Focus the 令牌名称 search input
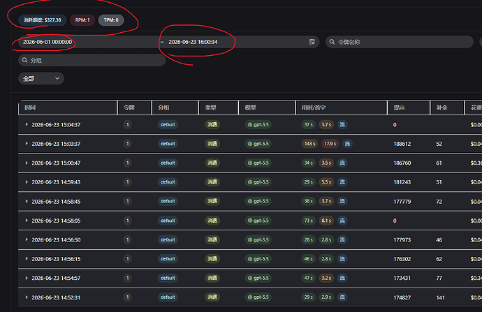 click(x=400, y=42)
